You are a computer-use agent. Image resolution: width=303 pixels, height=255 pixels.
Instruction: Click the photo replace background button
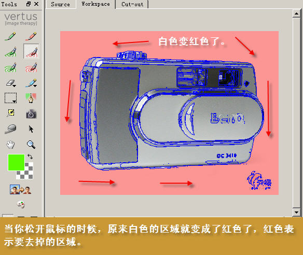(21, 189)
